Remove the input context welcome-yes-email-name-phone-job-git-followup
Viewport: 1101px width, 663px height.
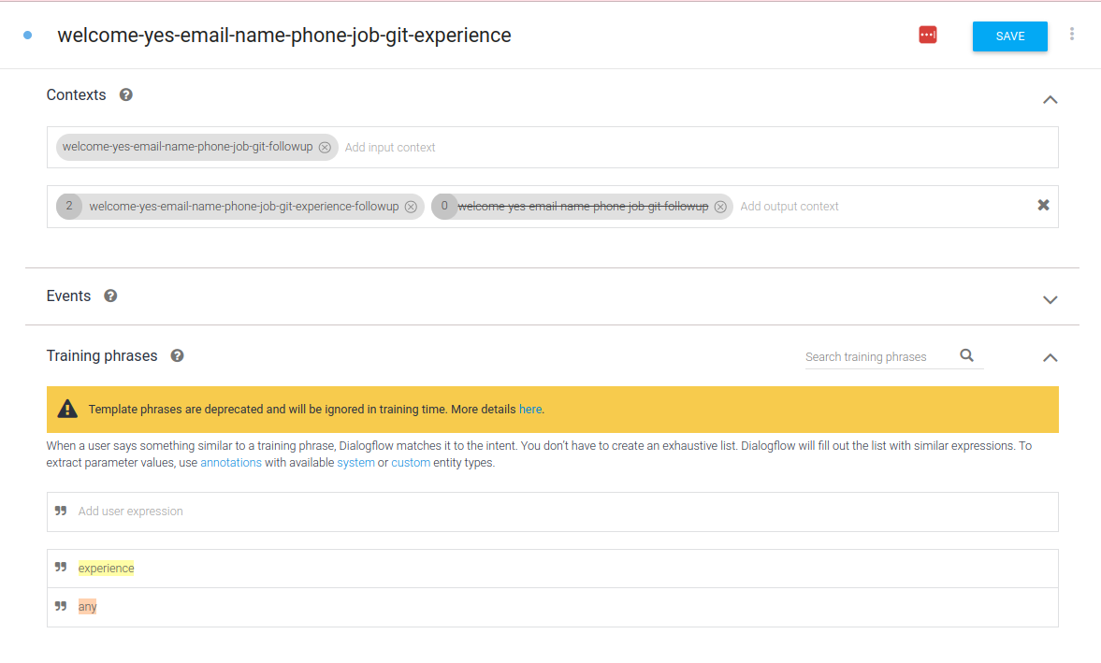[x=325, y=148]
